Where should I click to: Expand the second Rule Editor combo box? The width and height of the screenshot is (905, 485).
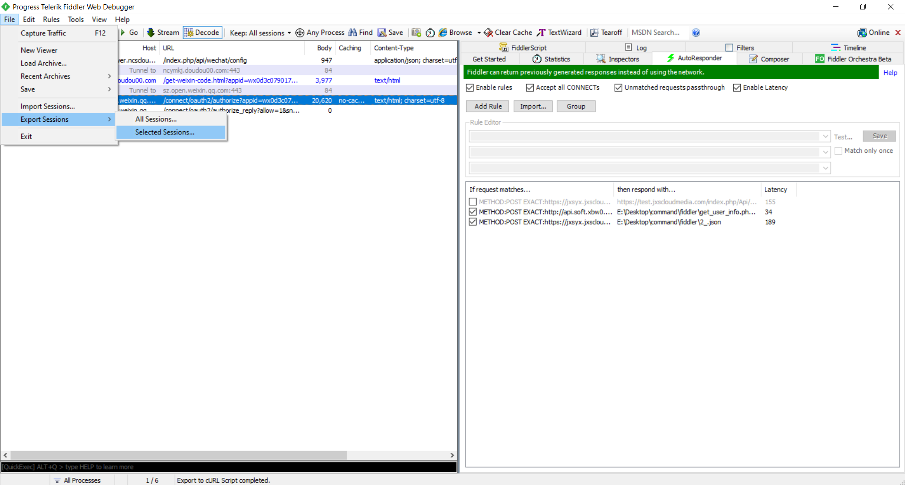coord(826,152)
